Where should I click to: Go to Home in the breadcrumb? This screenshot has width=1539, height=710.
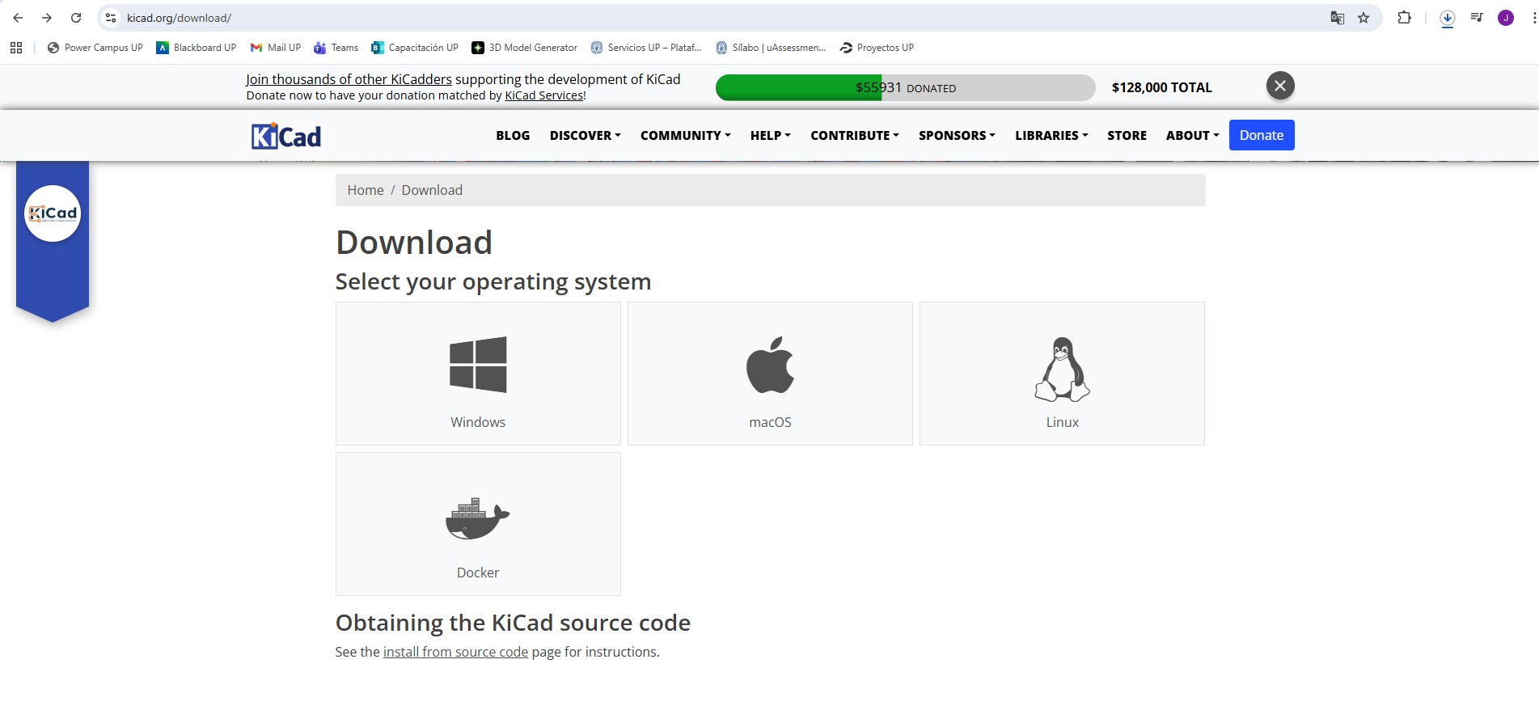click(x=366, y=190)
